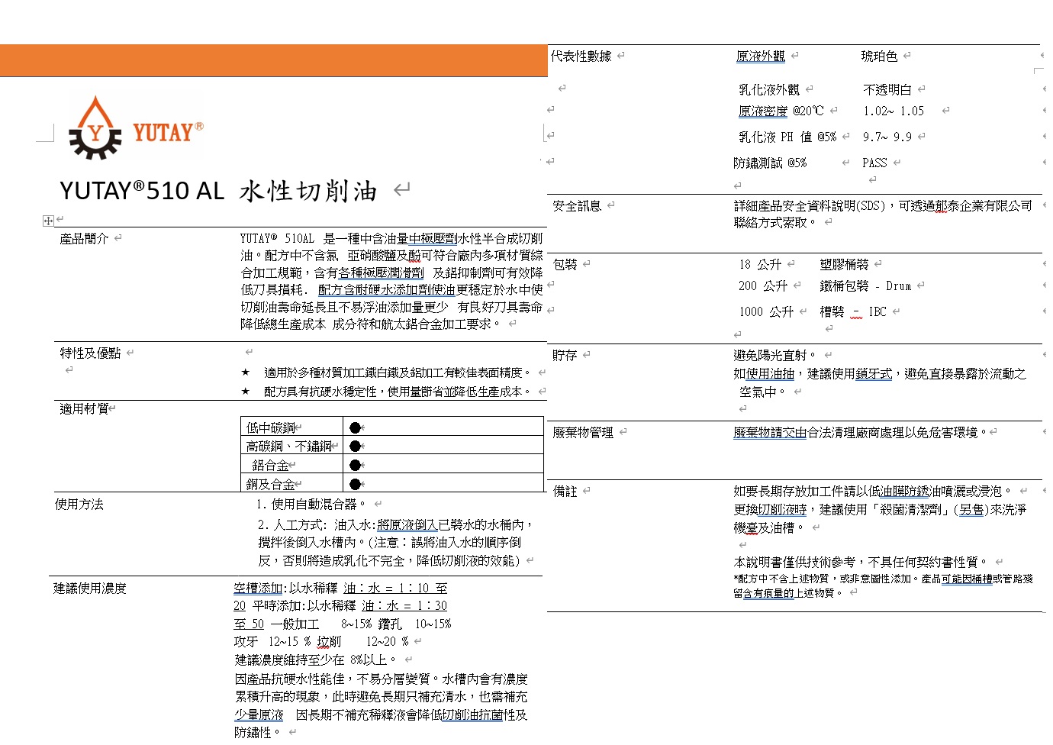Click the black dot in the 鋁合金 row

point(355,465)
